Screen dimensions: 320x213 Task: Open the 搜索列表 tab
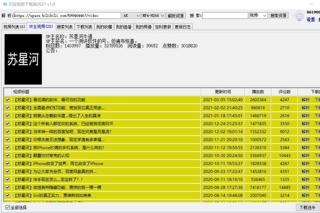[x=65, y=27]
